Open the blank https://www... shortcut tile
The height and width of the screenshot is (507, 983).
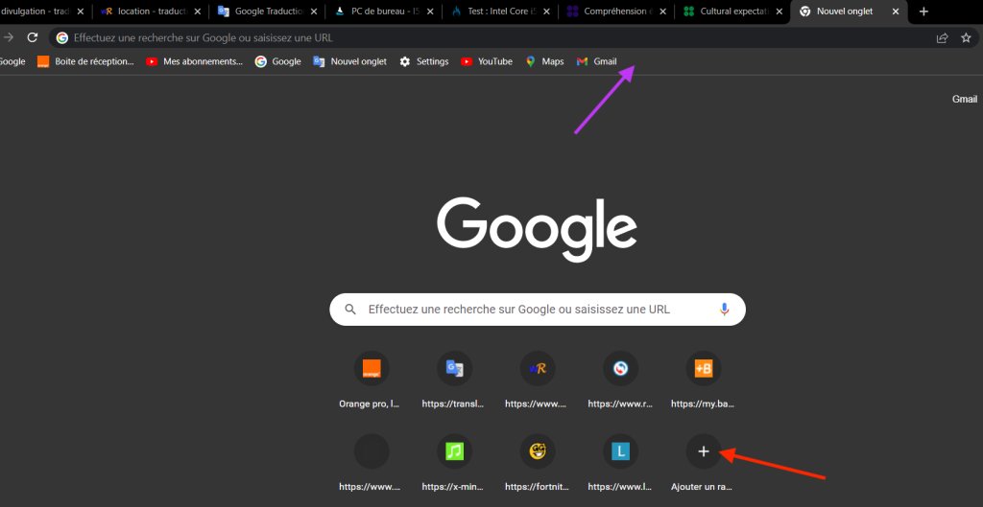click(372, 463)
